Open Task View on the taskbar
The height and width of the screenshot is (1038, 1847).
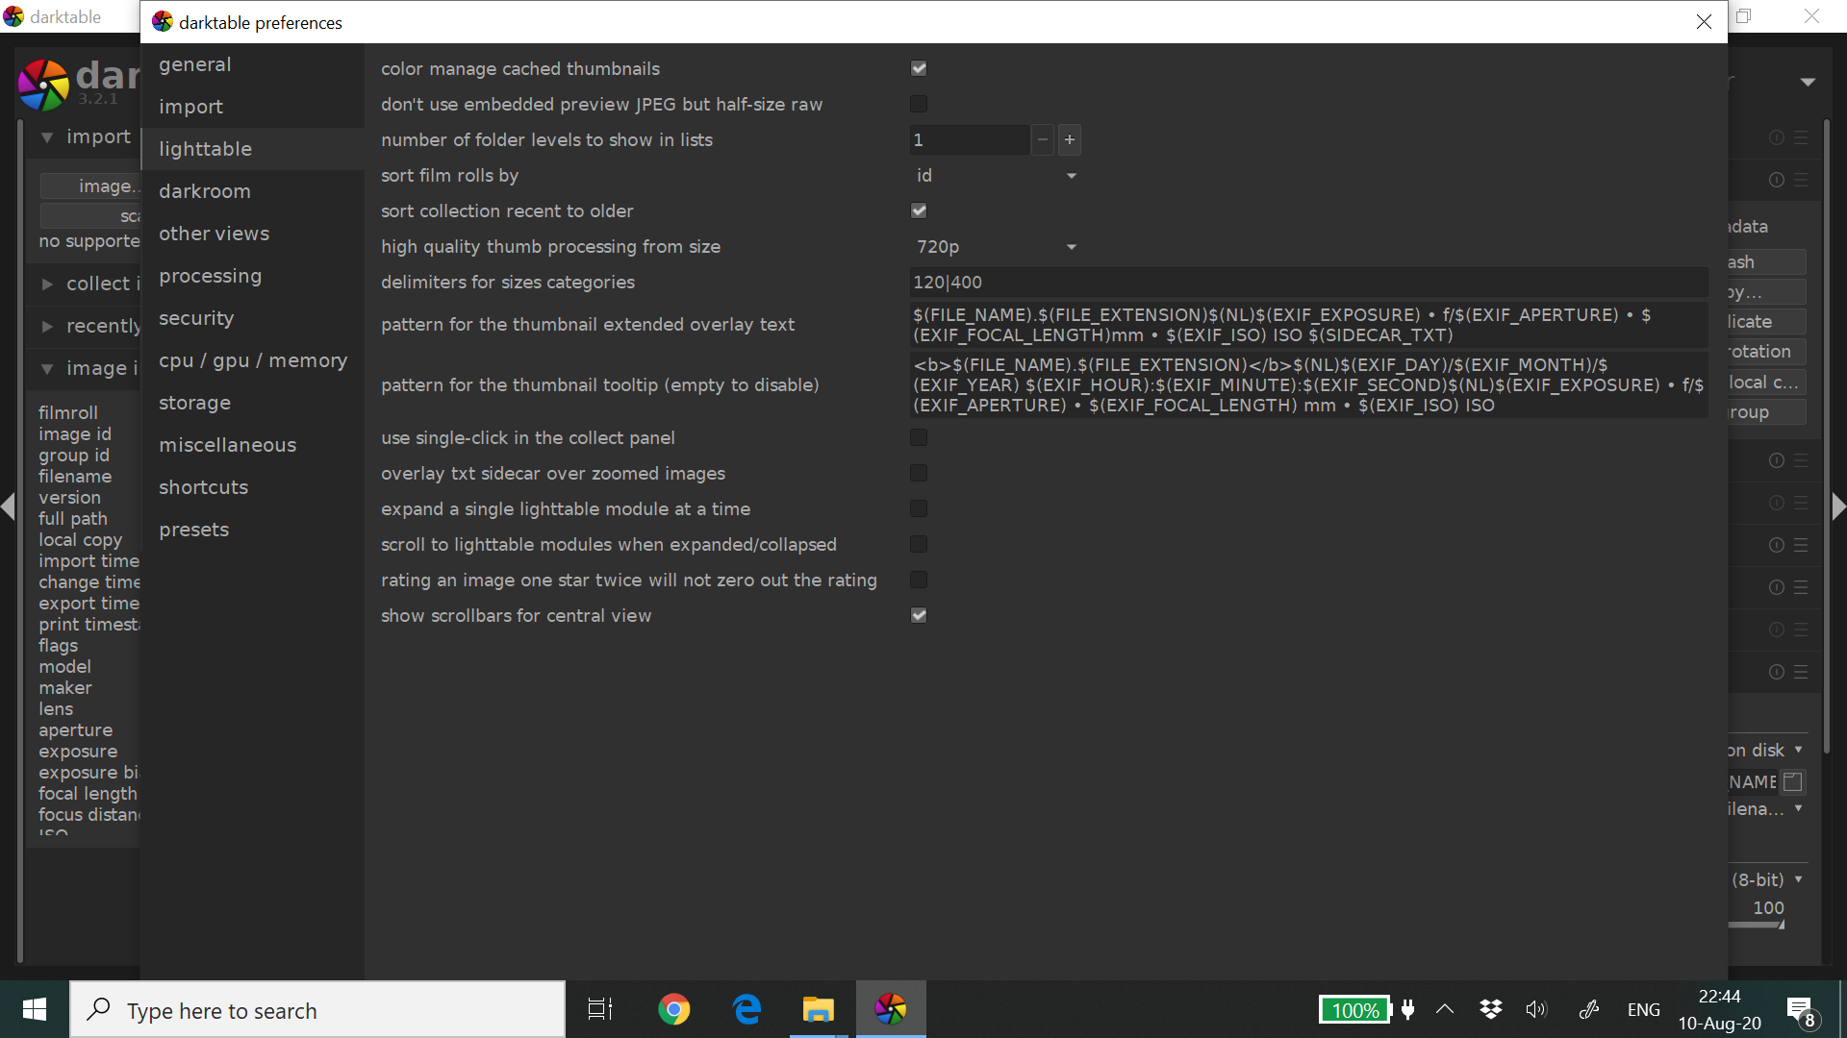tap(600, 1009)
